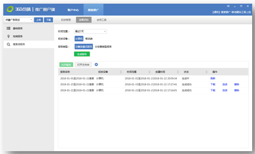
Task: Click the list icon beside 基础报告
Action: click(x=9, y=28)
